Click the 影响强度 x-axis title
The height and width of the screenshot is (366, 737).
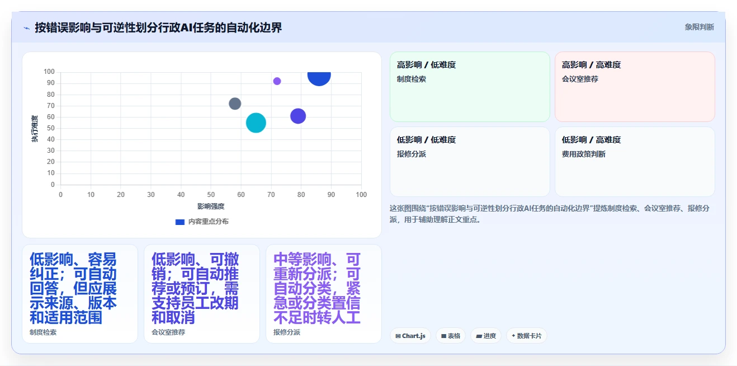(211, 207)
